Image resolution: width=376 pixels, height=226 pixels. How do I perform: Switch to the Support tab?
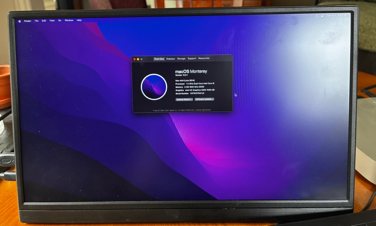[x=192, y=59]
